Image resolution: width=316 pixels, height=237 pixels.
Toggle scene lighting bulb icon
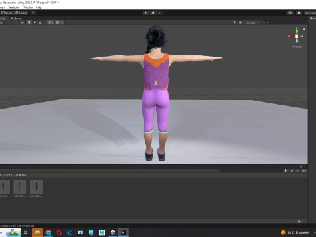29,22
